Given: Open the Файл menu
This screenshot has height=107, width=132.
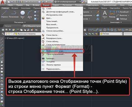Looking at the screenshot, I should click(11, 5).
